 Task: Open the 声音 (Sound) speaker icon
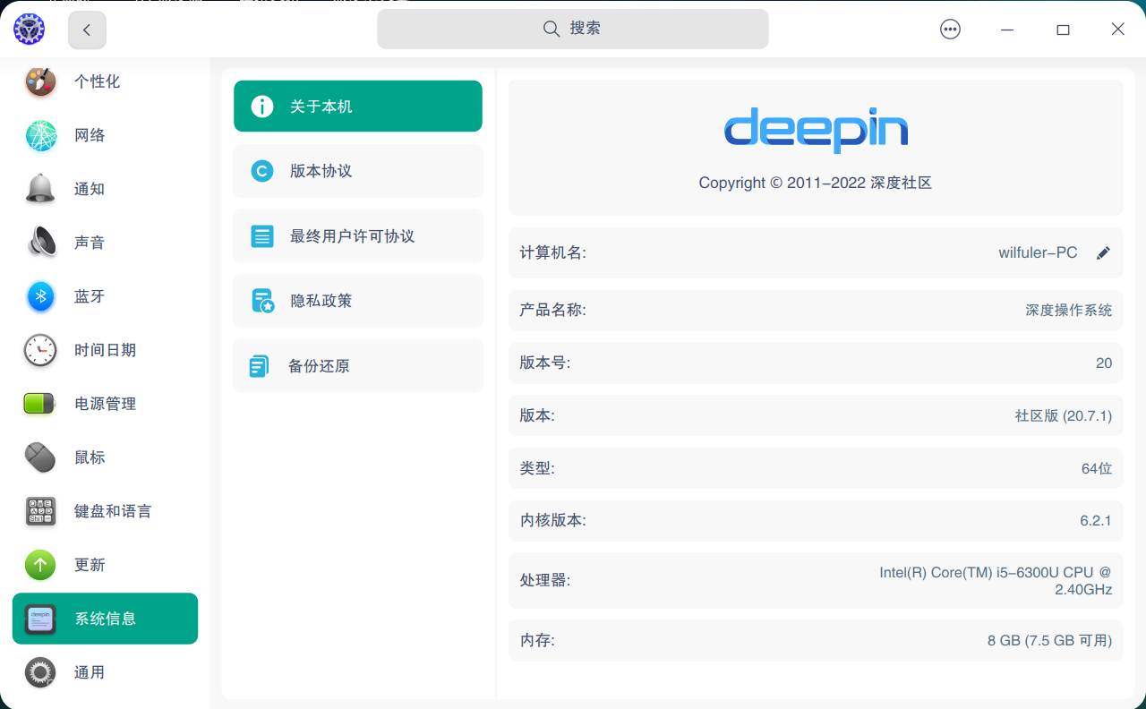[39, 243]
